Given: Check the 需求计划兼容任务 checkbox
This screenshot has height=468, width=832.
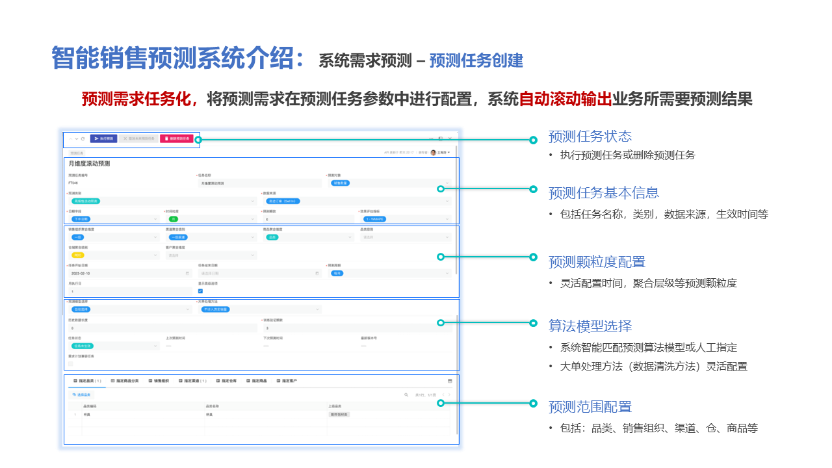Looking at the screenshot, I should coord(71,364).
